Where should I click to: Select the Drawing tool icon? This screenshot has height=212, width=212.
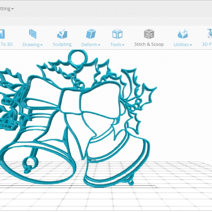click(32, 34)
